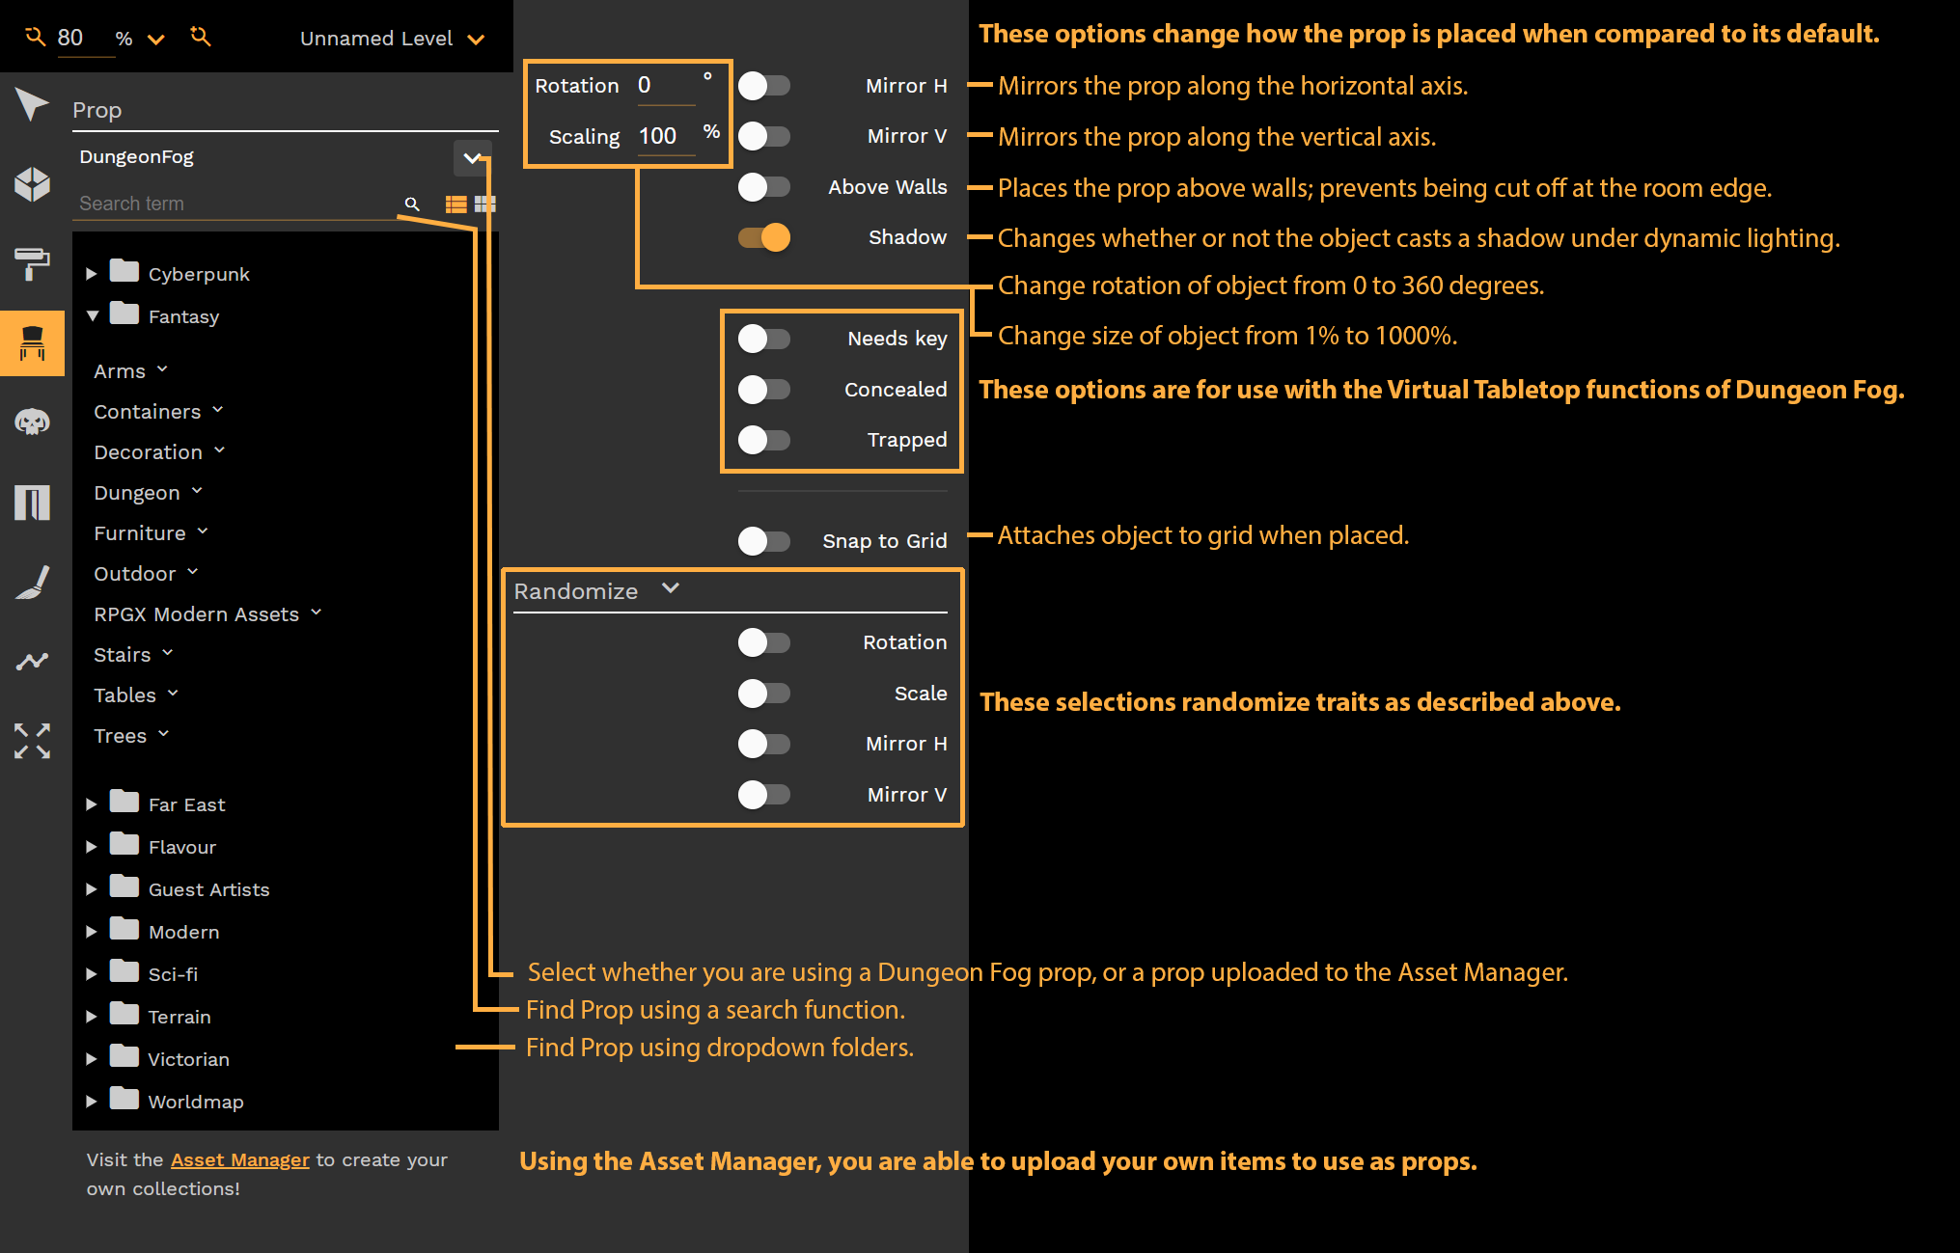Click the Terrain folder icon
Screen dimensions: 1960x1253
click(x=124, y=1014)
